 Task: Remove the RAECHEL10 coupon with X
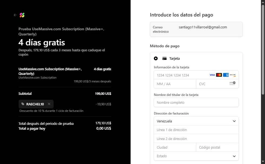coord(49,104)
